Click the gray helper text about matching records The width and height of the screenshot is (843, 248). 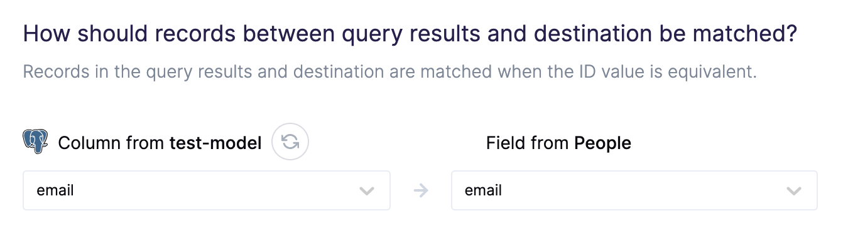point(389,72)
